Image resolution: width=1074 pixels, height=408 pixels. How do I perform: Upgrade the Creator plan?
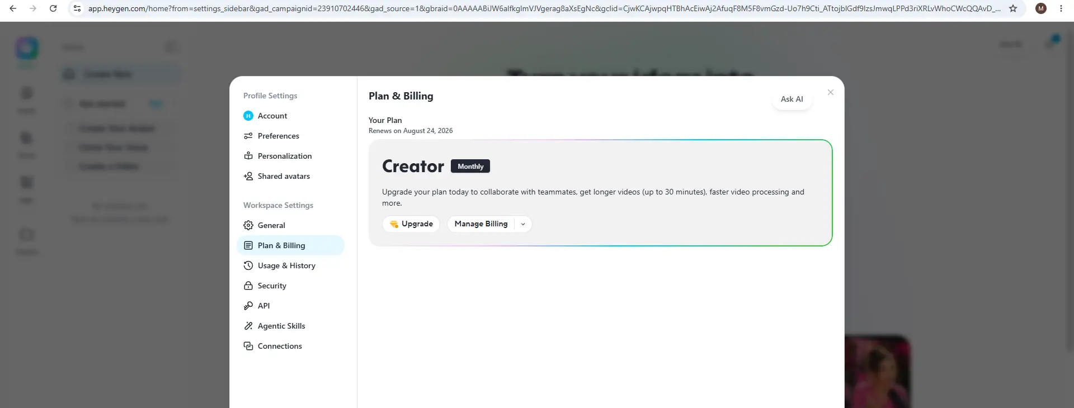tap(411, 224)
